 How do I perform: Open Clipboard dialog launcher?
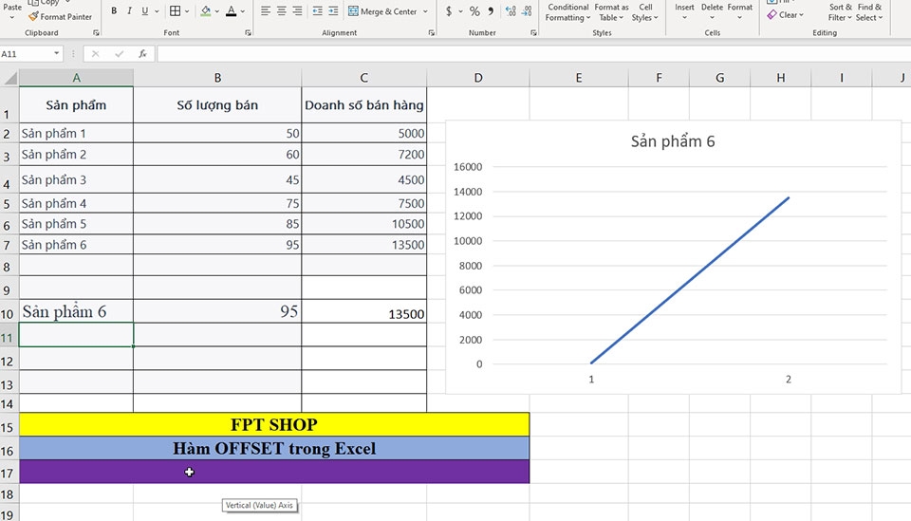pos(97,33)
